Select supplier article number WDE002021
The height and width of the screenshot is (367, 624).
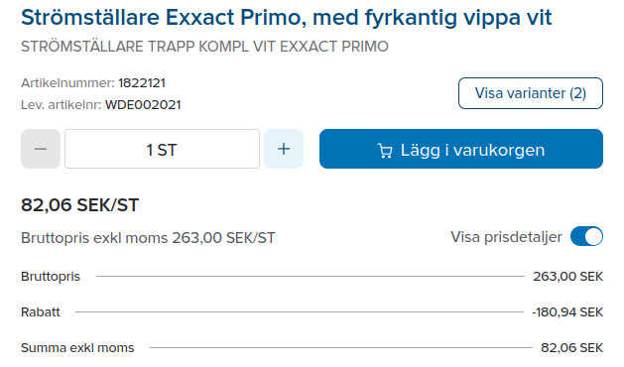[143, 105]
